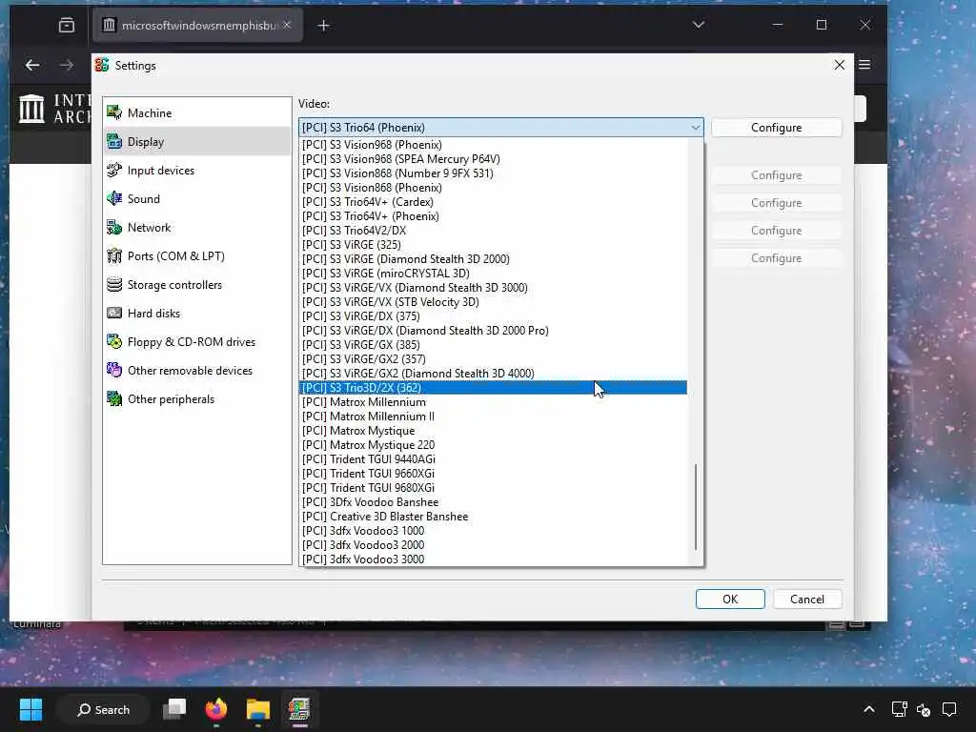Choose [PCI] 3dfx Voodoo3 2000
The width and height of the screenshot is (976, 732).
coord(493,545)
